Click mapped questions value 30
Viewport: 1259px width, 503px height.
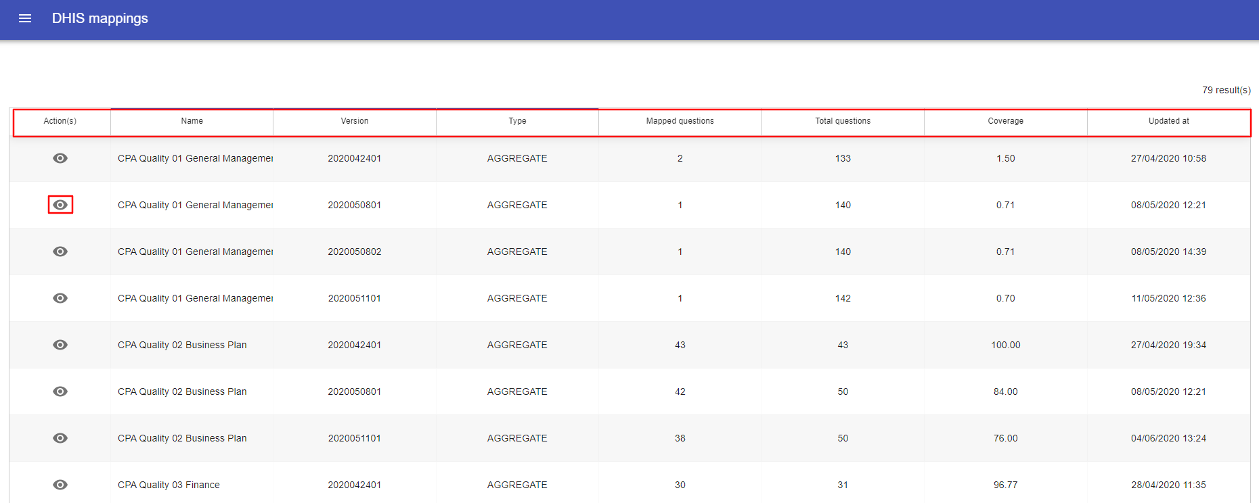(x=680, y=485)
